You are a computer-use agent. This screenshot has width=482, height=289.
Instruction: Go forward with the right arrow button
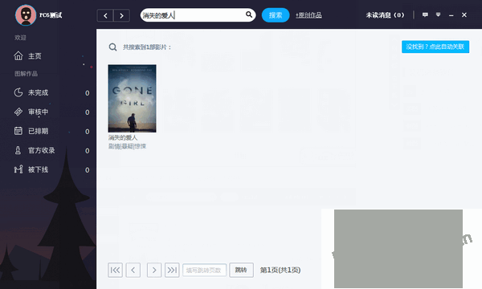122,16
